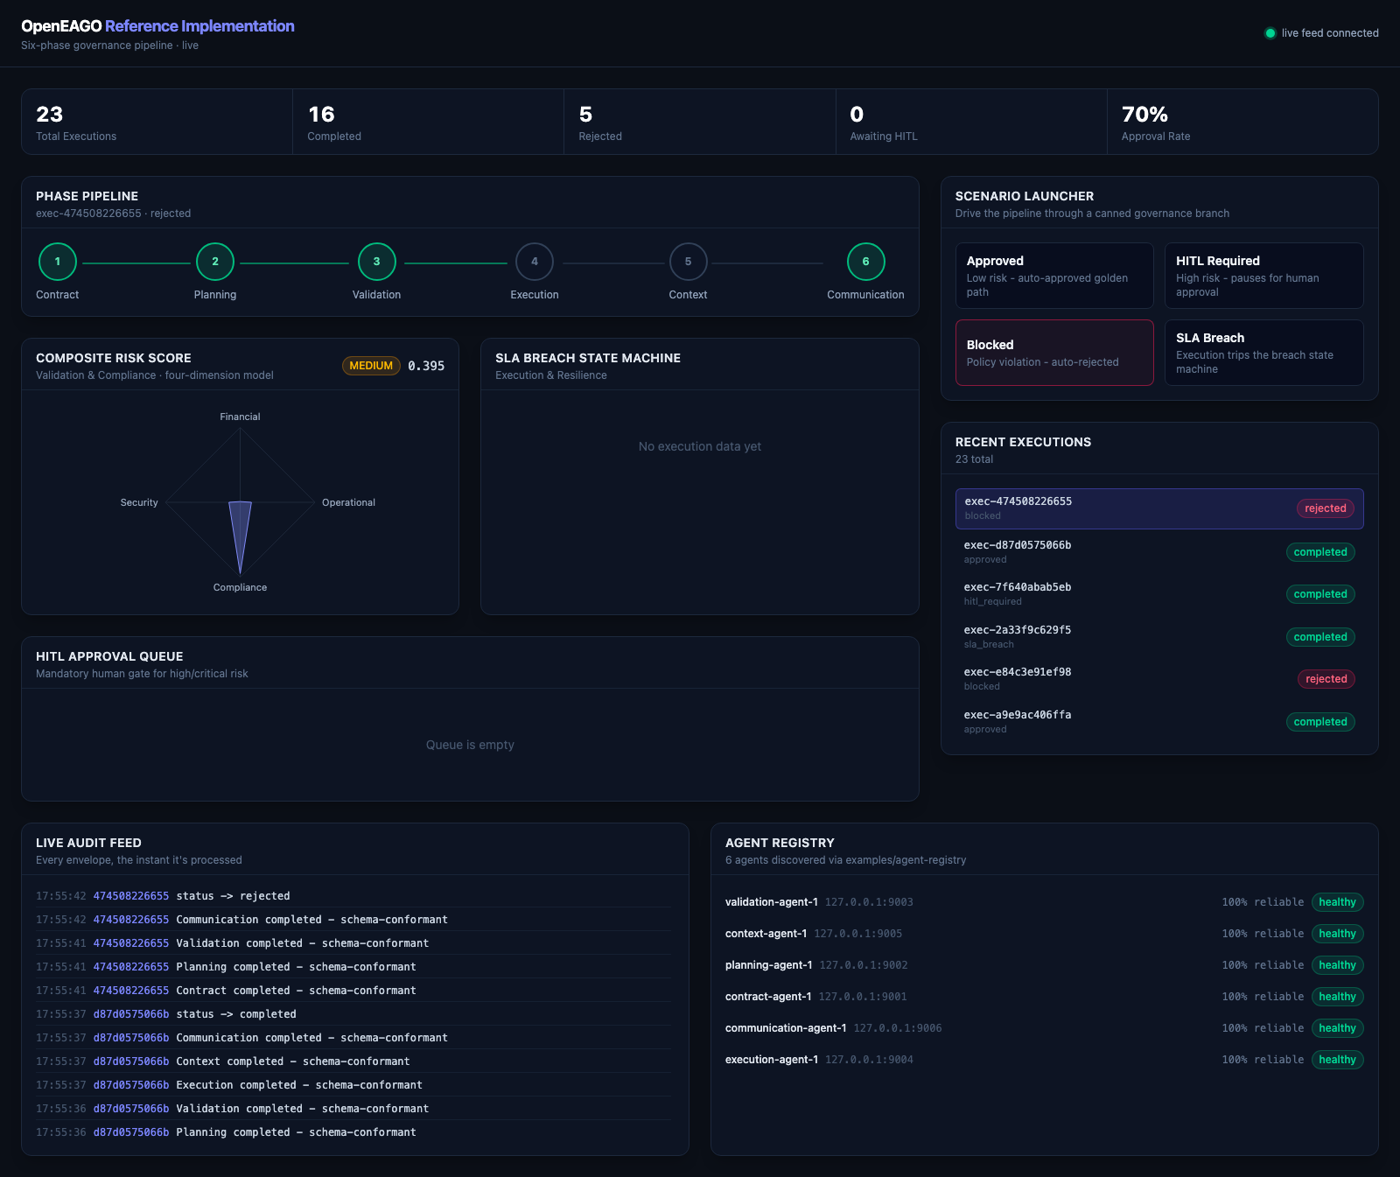Click rejected badge on exec-e84c3e91ef98
This screenshot has width=1400, height=1177.
coord(1326,679)
